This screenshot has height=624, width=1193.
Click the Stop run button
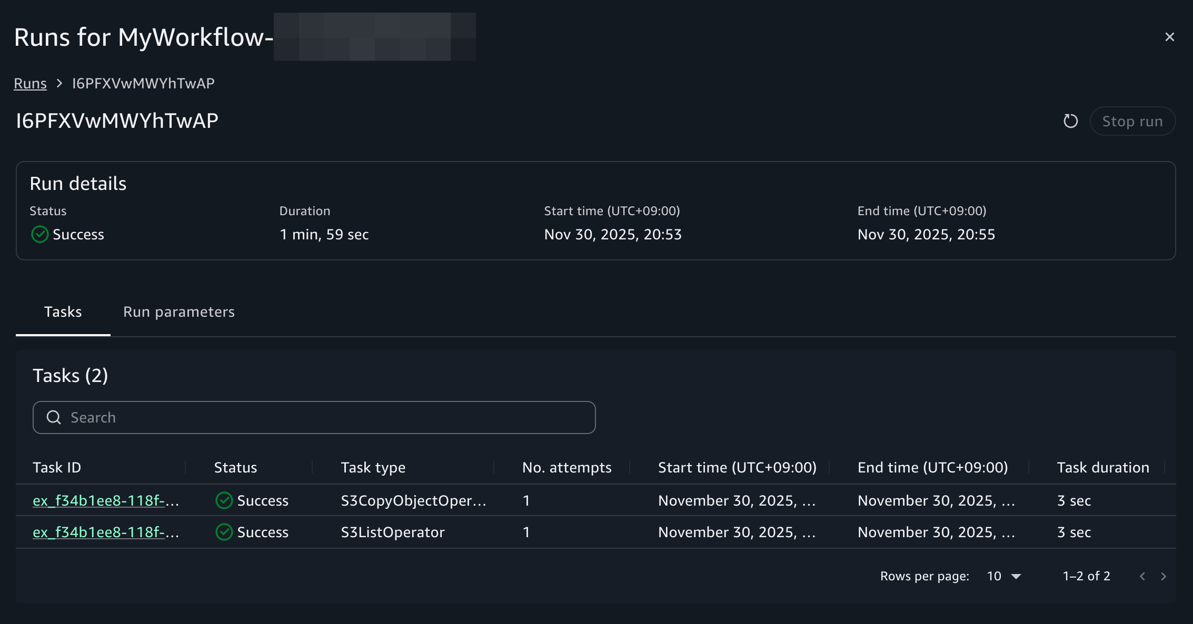point(1132,120)
